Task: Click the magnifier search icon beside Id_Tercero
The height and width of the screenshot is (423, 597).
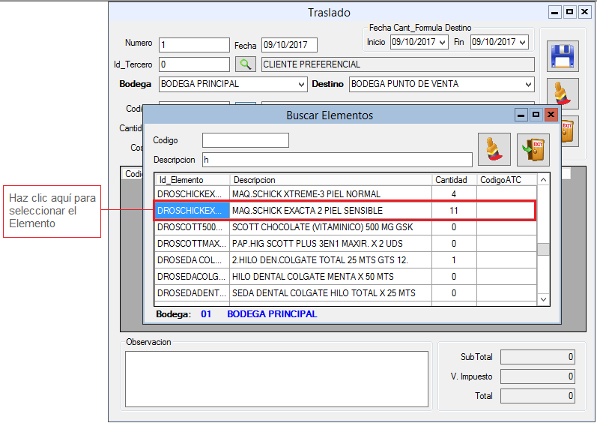Action: click(245, 64)
